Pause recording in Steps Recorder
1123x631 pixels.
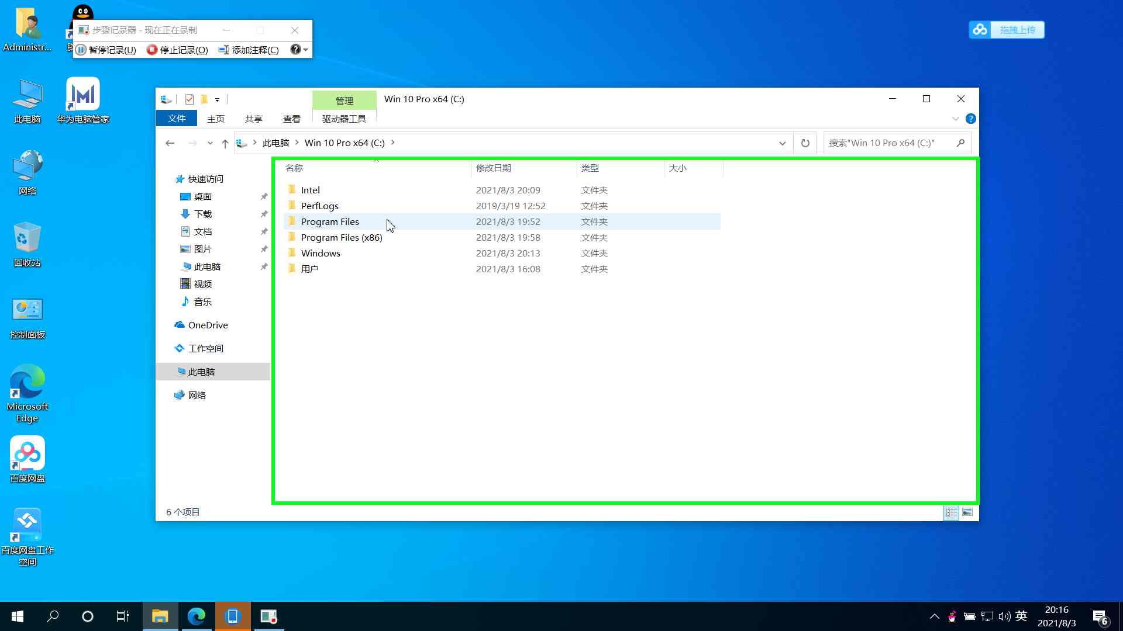click(x=106, y=50)
